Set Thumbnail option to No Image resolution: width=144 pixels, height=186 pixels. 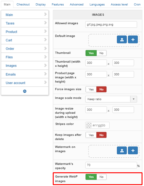pos(102,53)
